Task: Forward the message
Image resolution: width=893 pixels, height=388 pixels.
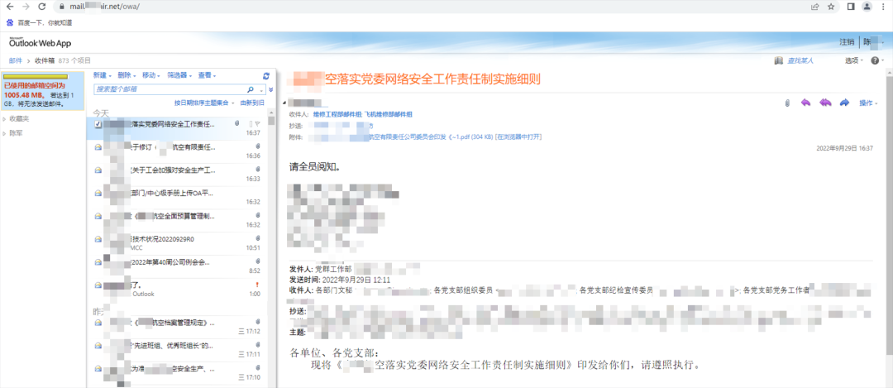Action: coord(844,103)
